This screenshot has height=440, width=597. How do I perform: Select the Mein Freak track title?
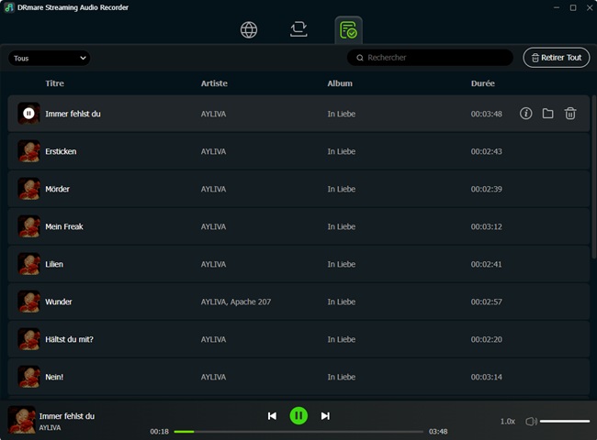pos(64,226)
